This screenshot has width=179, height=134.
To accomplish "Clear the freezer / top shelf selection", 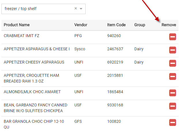I will pyautogui.click(x=76, y=9).
